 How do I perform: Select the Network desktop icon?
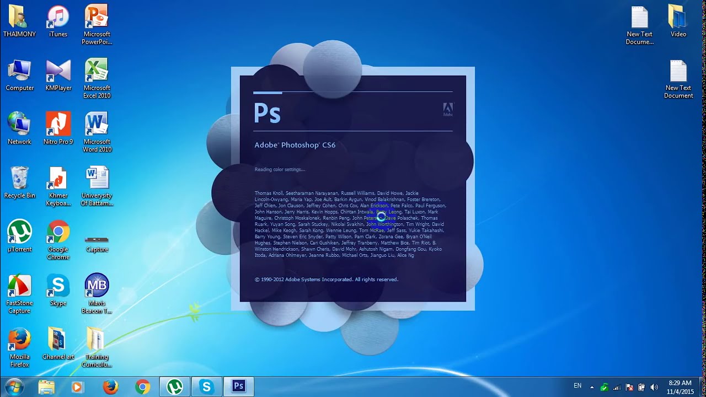coord(19,129)
